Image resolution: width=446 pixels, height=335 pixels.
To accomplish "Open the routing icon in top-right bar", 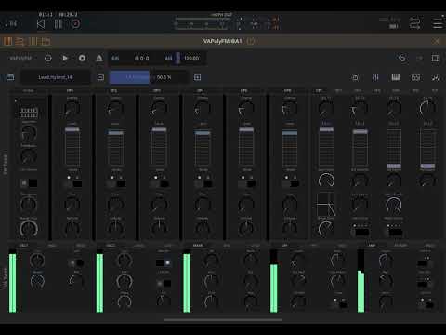I will point(415,23).
